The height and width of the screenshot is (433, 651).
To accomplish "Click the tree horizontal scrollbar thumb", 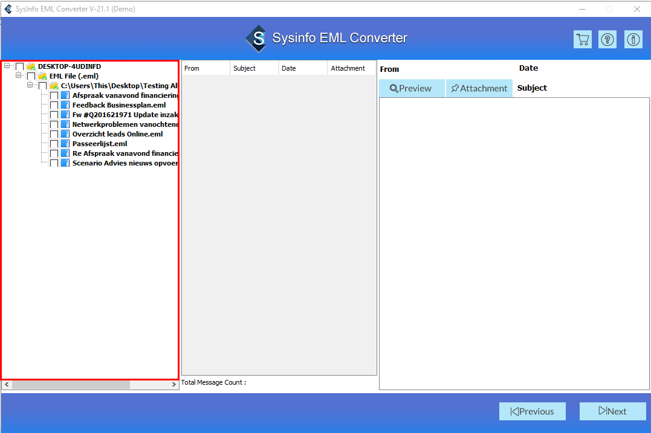I will coord(71,385).
